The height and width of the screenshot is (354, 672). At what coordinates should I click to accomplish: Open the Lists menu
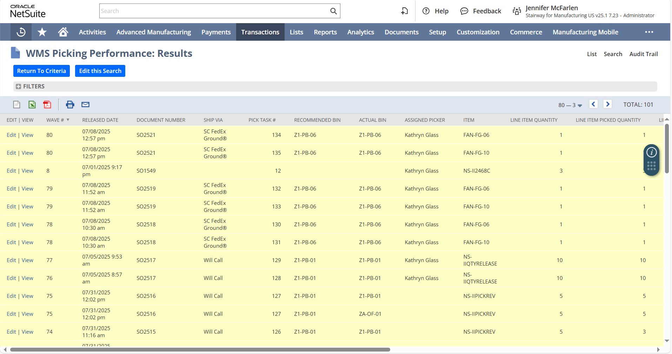point(297,32)
